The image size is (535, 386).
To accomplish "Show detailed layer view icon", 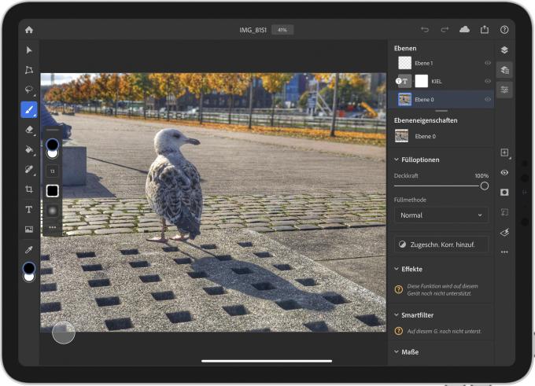I will coord(504,70).
